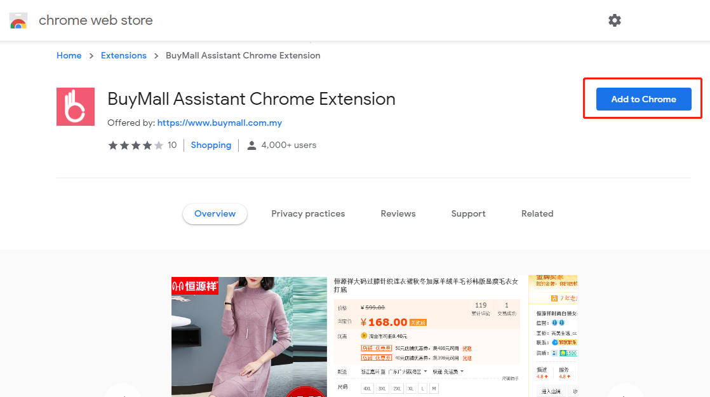
Task: Open the settings gear menu
Action: [x=615, y=20]
